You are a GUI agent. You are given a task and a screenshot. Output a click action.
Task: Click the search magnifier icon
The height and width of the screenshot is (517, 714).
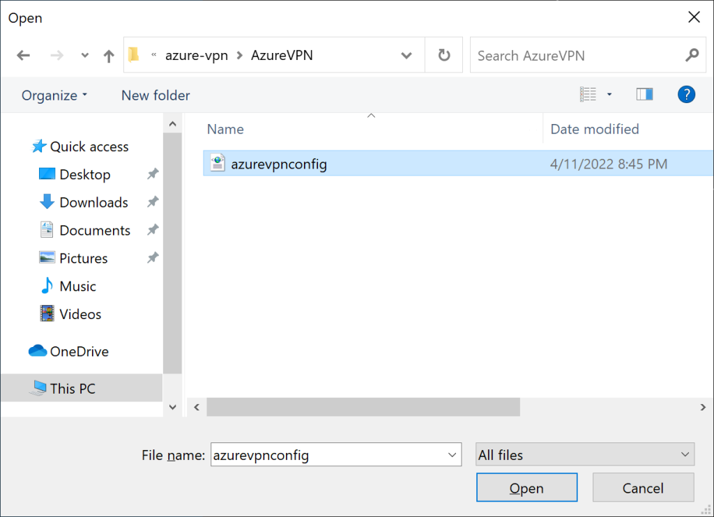pos(692,55)
